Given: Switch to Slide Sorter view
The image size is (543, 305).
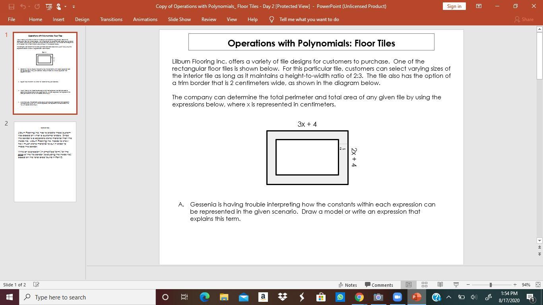Looking at the screenshot, I should [425, 285].
